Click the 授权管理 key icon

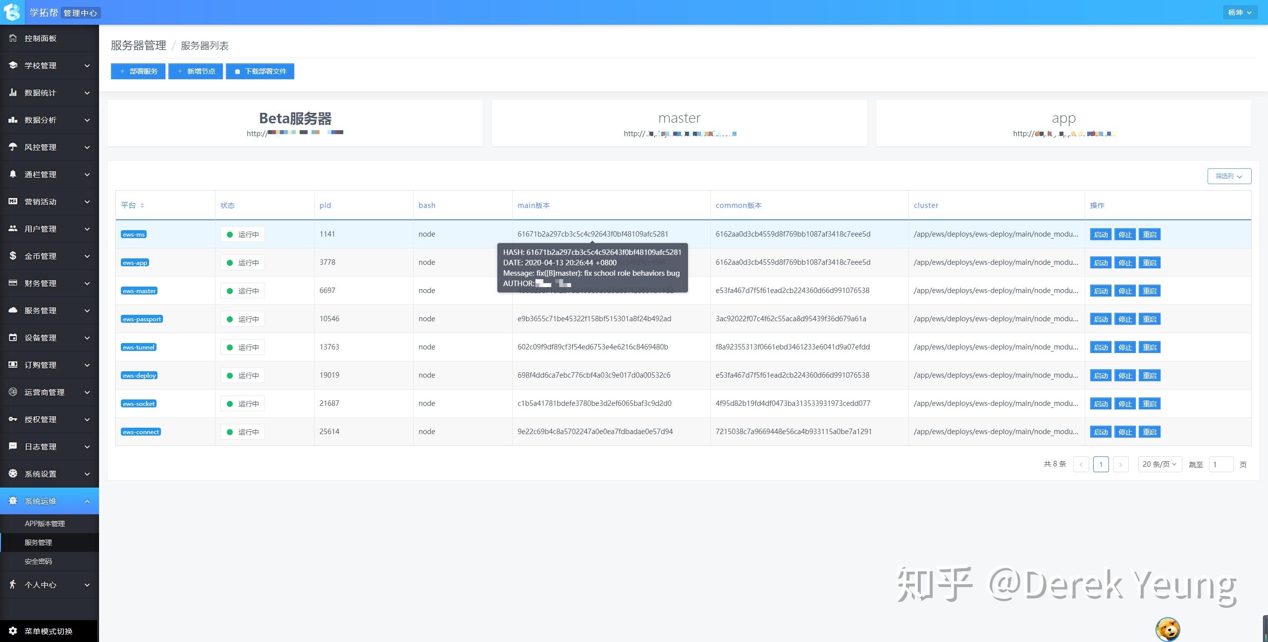coord(13,419)
